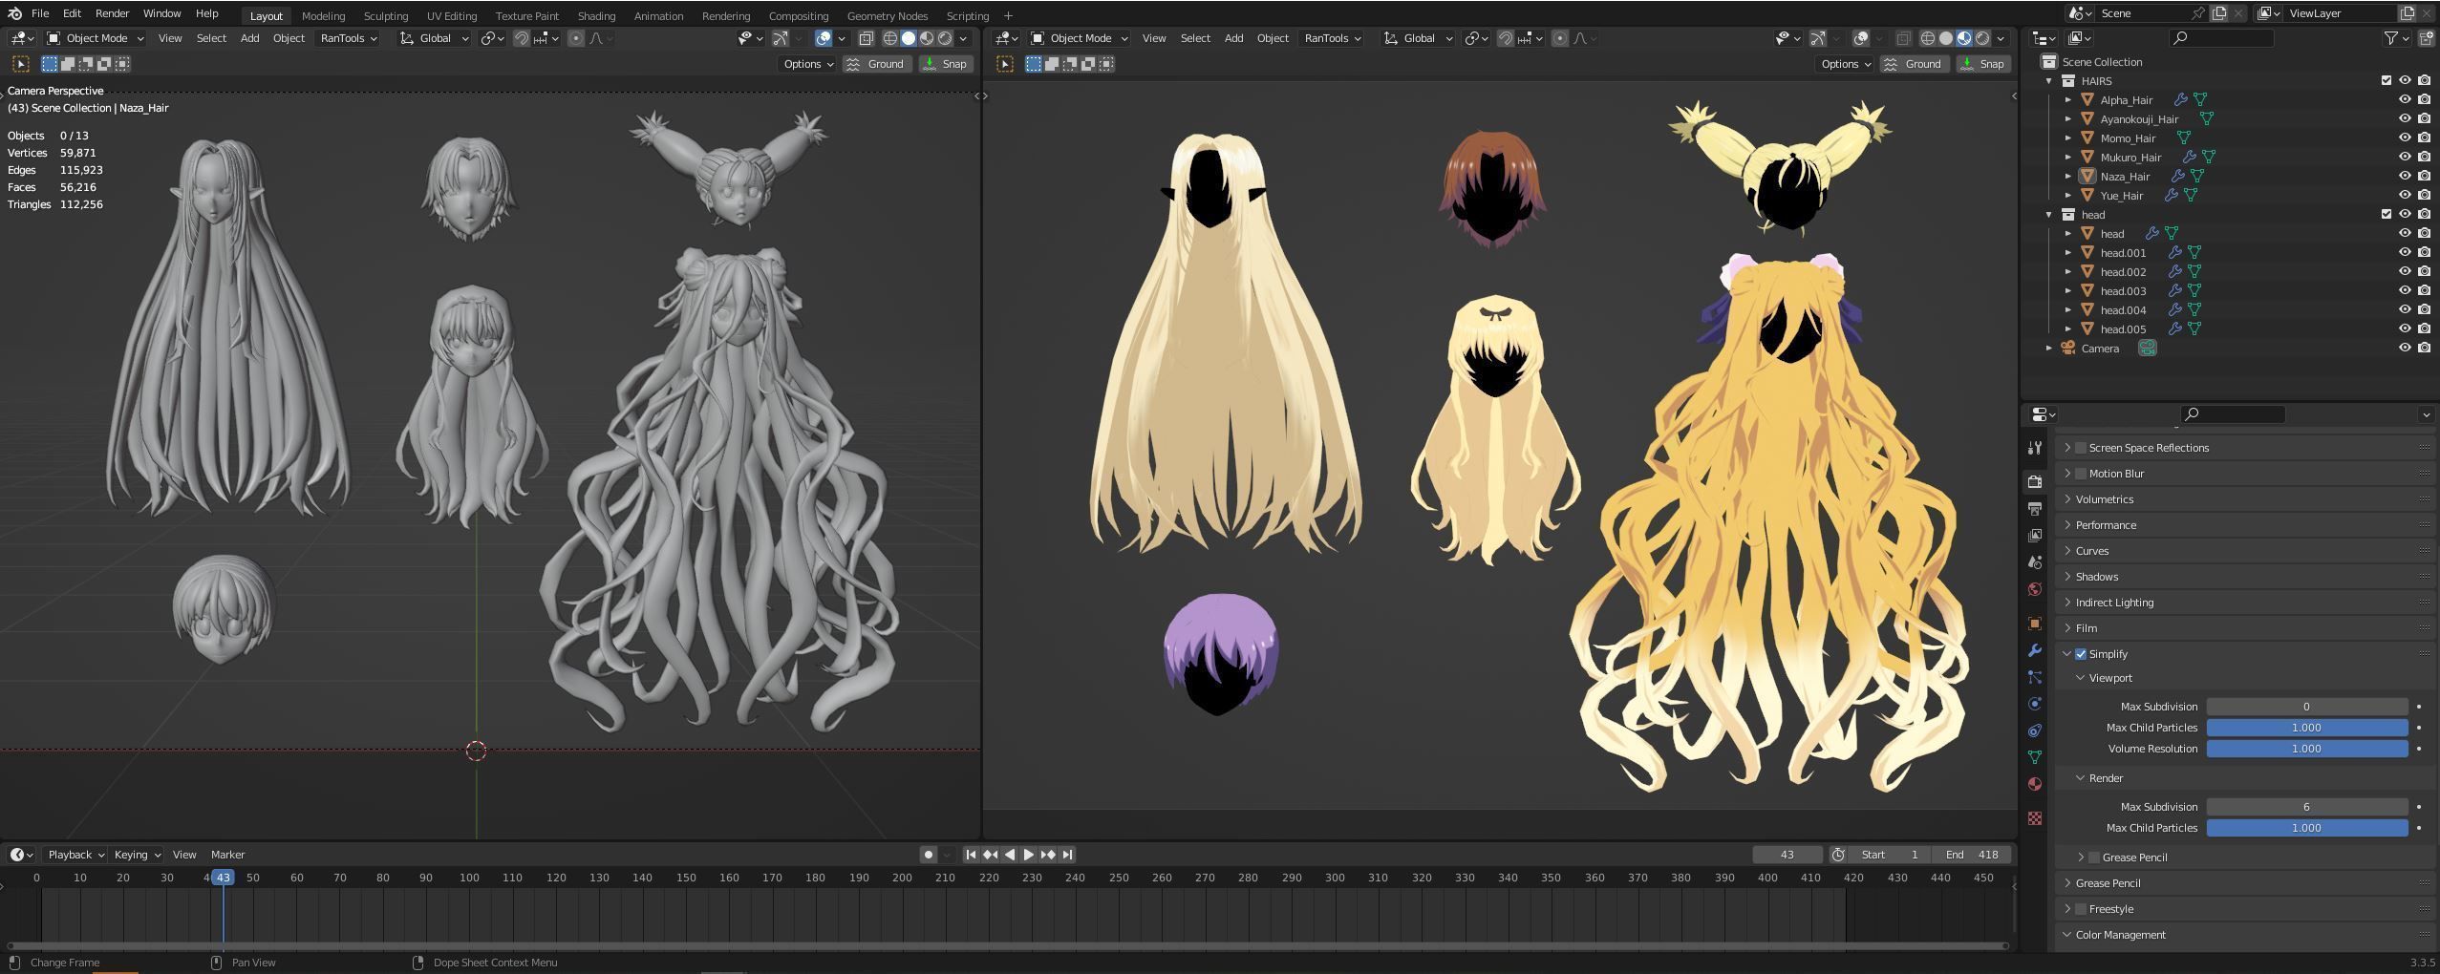
Task: Adjust Viewport Volume Resolution slider
Action: [2306, 749]
